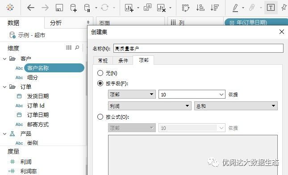
Task: Select the 示例 - 超市 data source
Action: (28, 35)
